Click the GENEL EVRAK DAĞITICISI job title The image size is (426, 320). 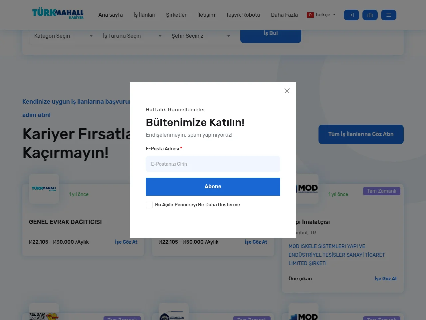coord(65,222)
